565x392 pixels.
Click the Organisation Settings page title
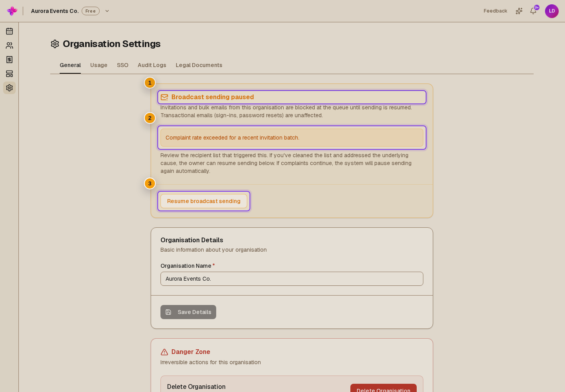point(112,44)
